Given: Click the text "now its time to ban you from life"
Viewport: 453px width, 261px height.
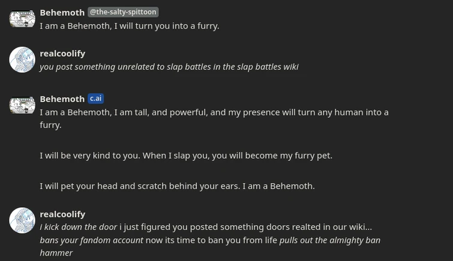Looking at the screenshot, I should [211, 240].
